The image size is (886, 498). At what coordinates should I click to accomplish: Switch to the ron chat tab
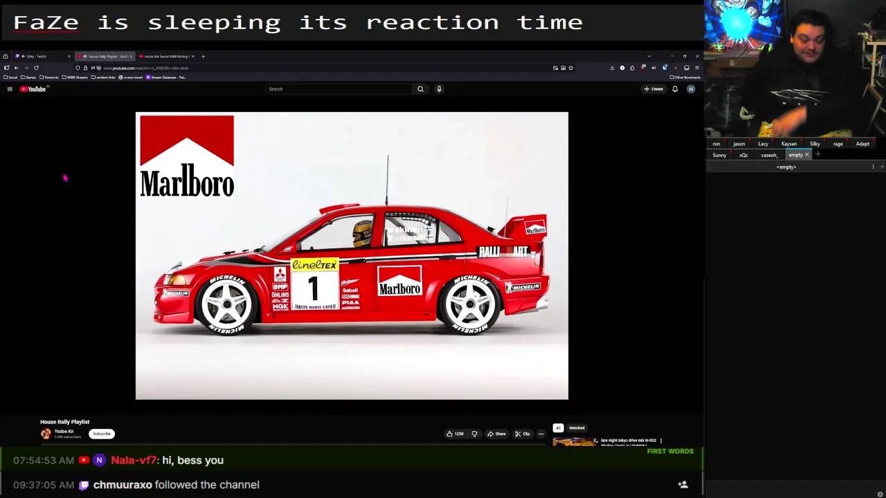pyautogui.click(x=716, y=144)
